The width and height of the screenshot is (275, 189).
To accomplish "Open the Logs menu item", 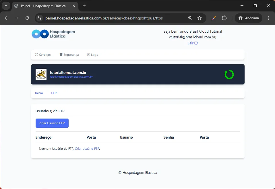I will tap(92, 55).
